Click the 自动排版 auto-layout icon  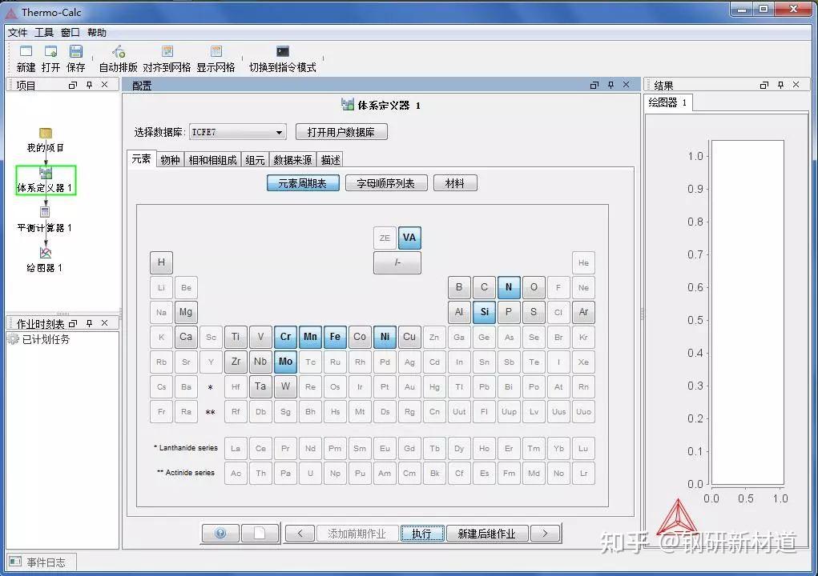(117, 50)
